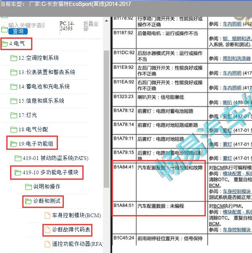The width and height of the screenshot is (252, 253).
Task: Click document icon of 遥控功能作动器(RFA)
Action: [x=47, y=244]
